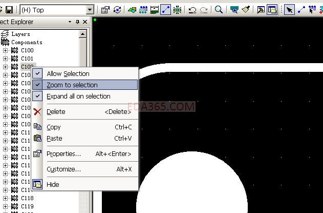Toggle the Project Explorer toolbar icon
The width and height of the screenshot is (323, 213).
(272, 10)
